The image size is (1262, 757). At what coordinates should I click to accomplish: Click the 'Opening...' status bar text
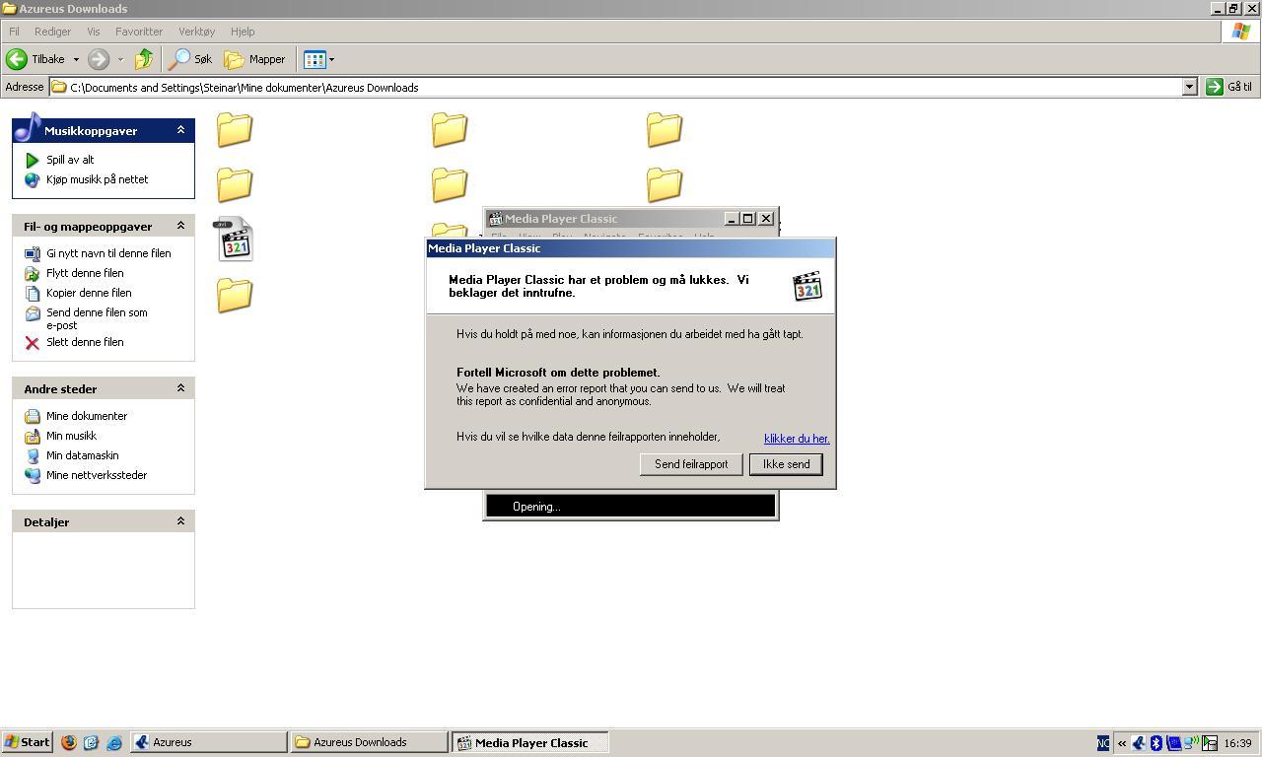[x=536, y=507]
